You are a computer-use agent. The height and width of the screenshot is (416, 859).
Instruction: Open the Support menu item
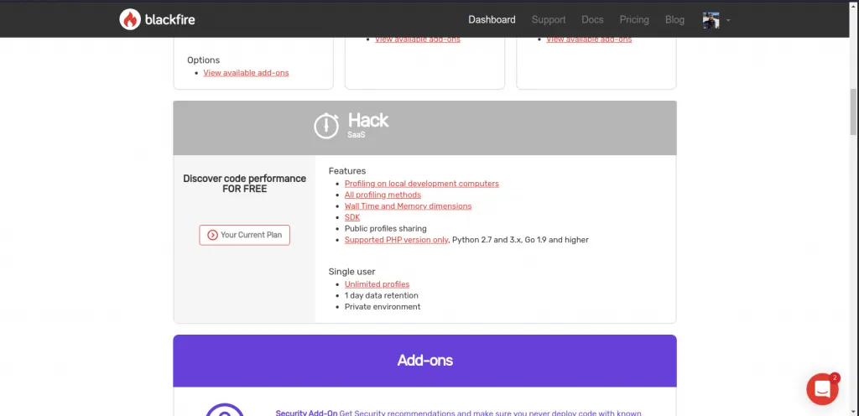click(x=549, y=19)
